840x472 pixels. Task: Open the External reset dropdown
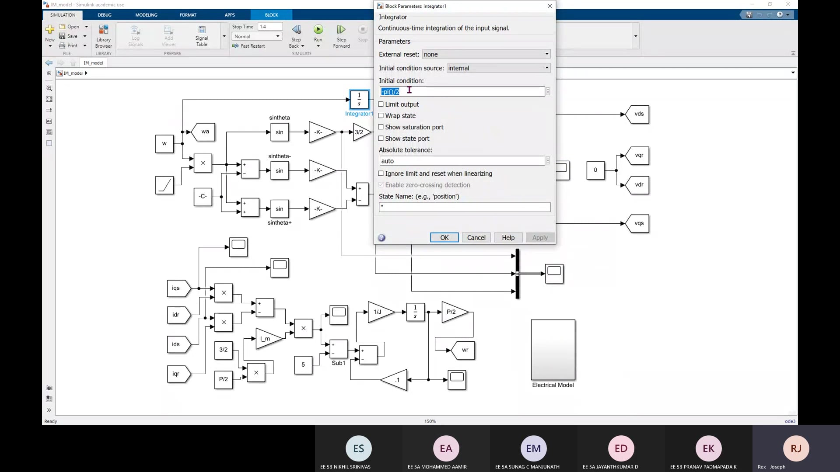tap(486, 55)
